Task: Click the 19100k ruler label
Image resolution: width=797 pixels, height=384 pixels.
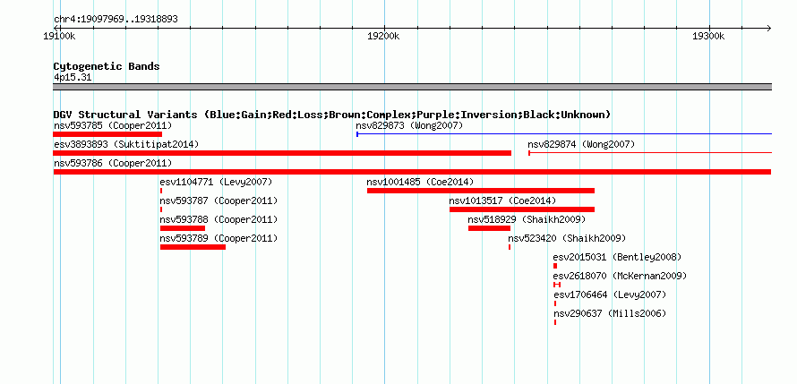Action: point(60,37)
